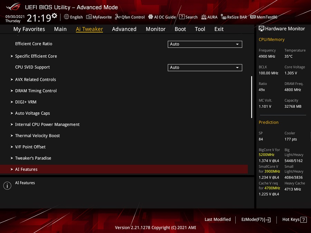Click the CPU/Memory section heading
The height and width of the screenshot is (233, 311).
[x=272, y=40]
